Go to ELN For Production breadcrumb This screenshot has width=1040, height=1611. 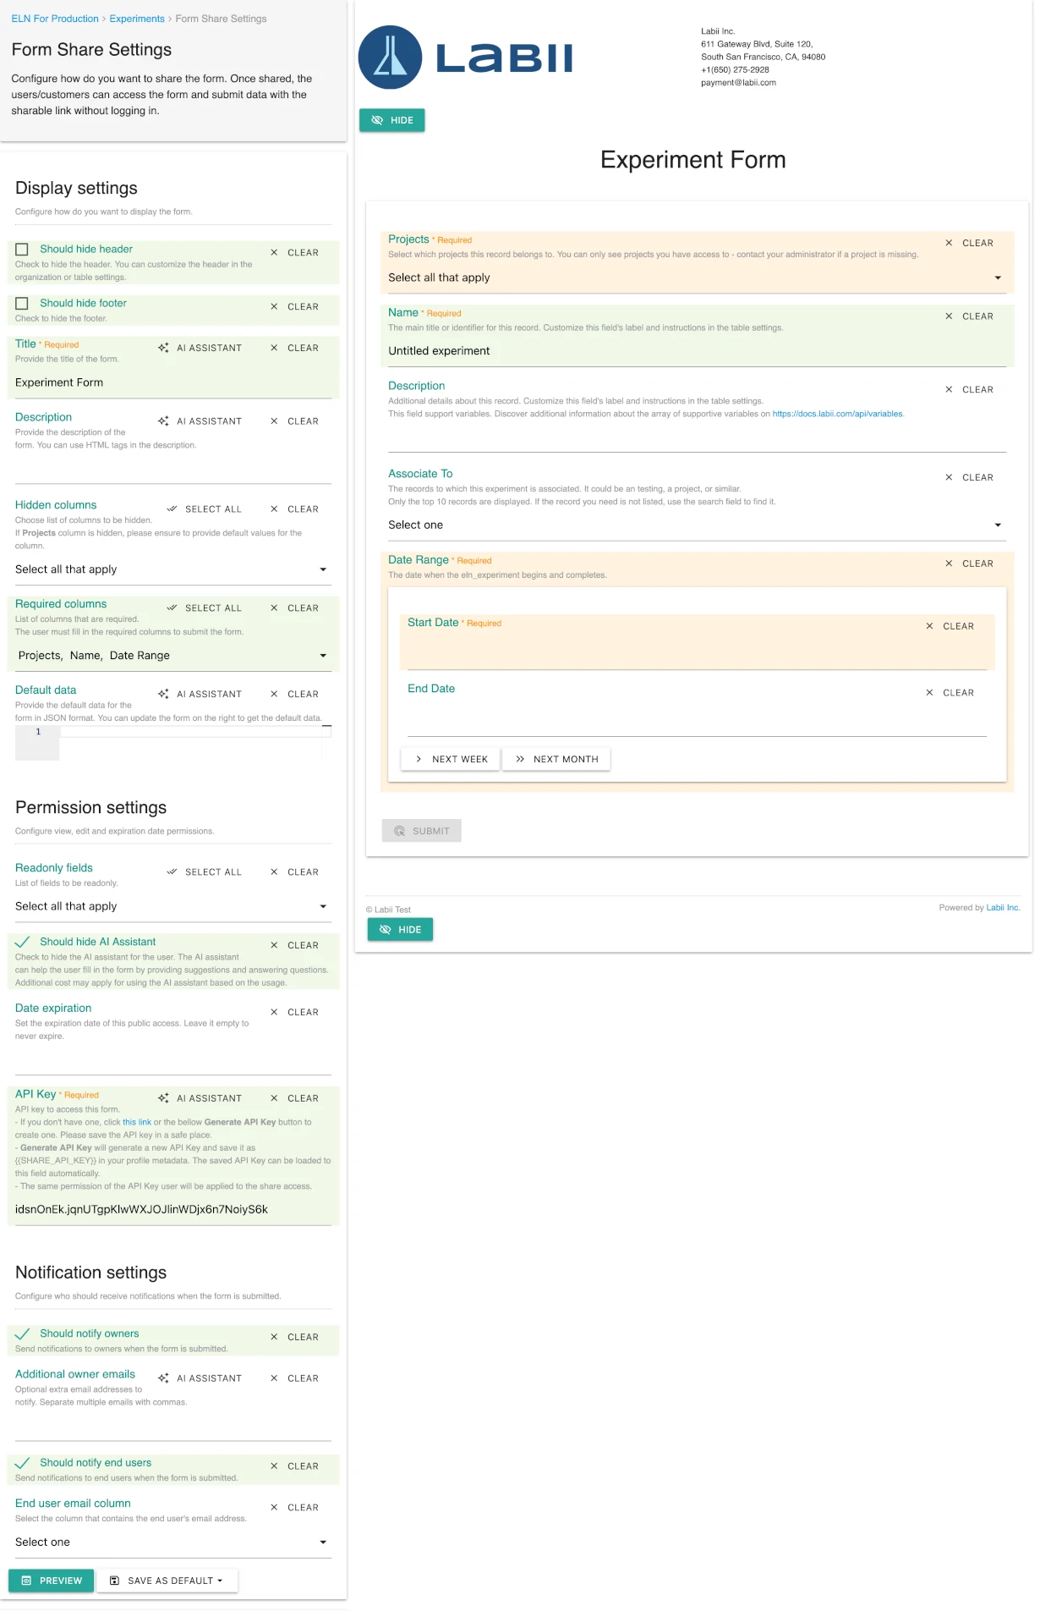pyautogui.click(x=55, y=19)
